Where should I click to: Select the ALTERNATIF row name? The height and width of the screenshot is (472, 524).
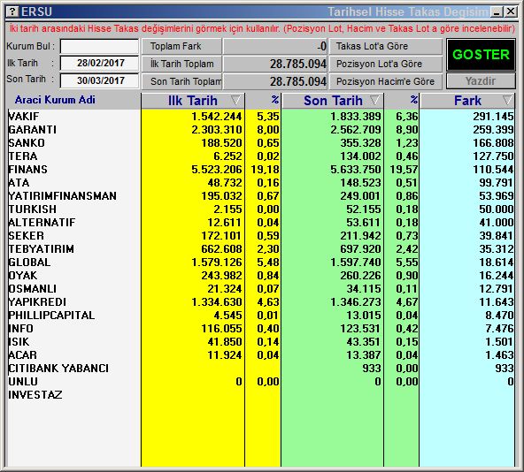pyautogui.click(x=42, y=223)
